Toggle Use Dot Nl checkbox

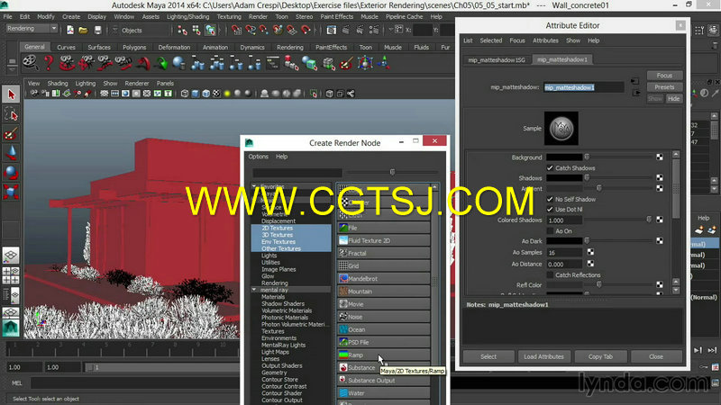pyautogui.click(x=550, y=210)
